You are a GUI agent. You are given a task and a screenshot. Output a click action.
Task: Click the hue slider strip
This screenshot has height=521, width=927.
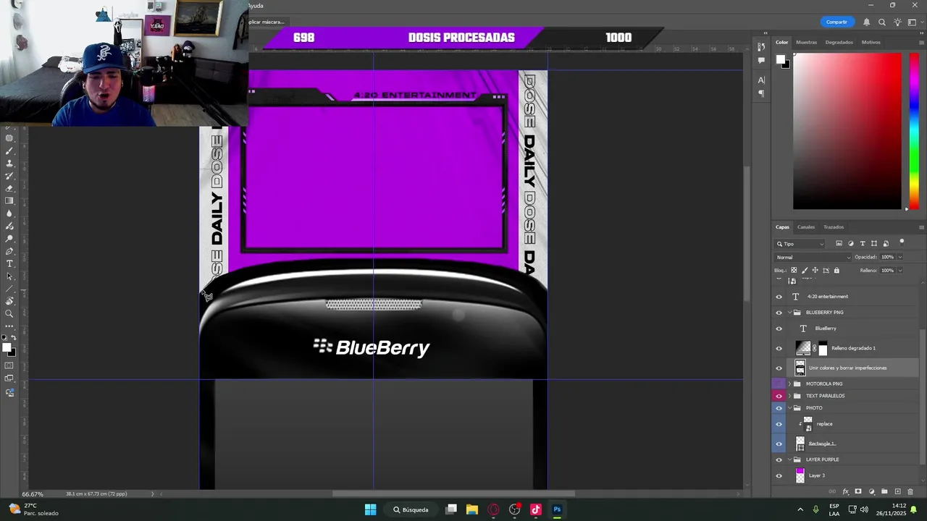[914, 131]
